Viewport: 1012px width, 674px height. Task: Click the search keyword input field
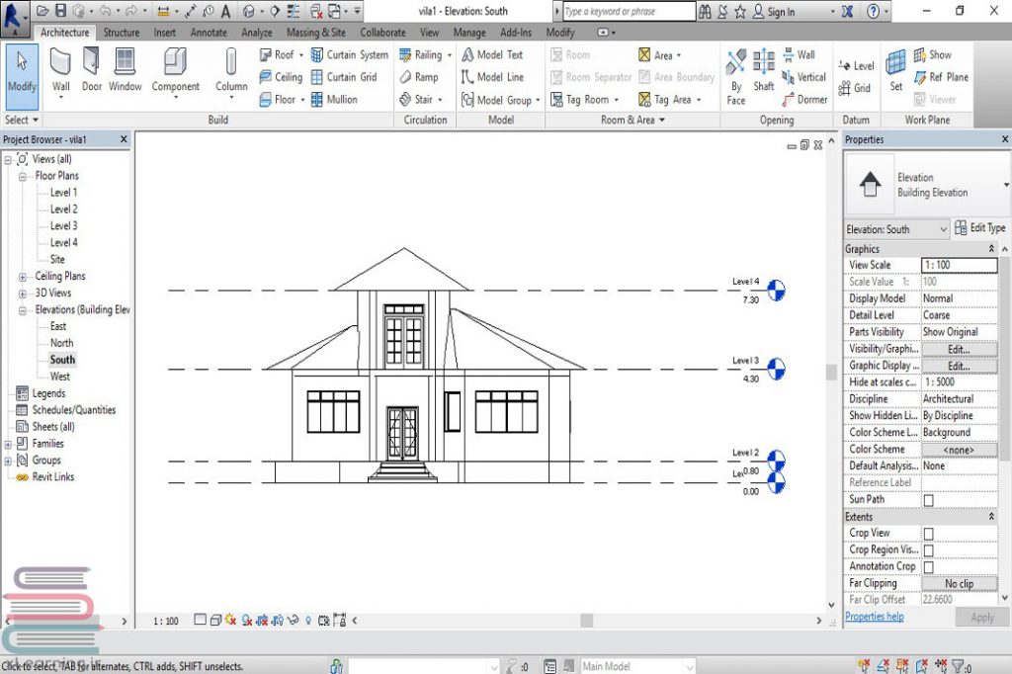pos(628,12)
